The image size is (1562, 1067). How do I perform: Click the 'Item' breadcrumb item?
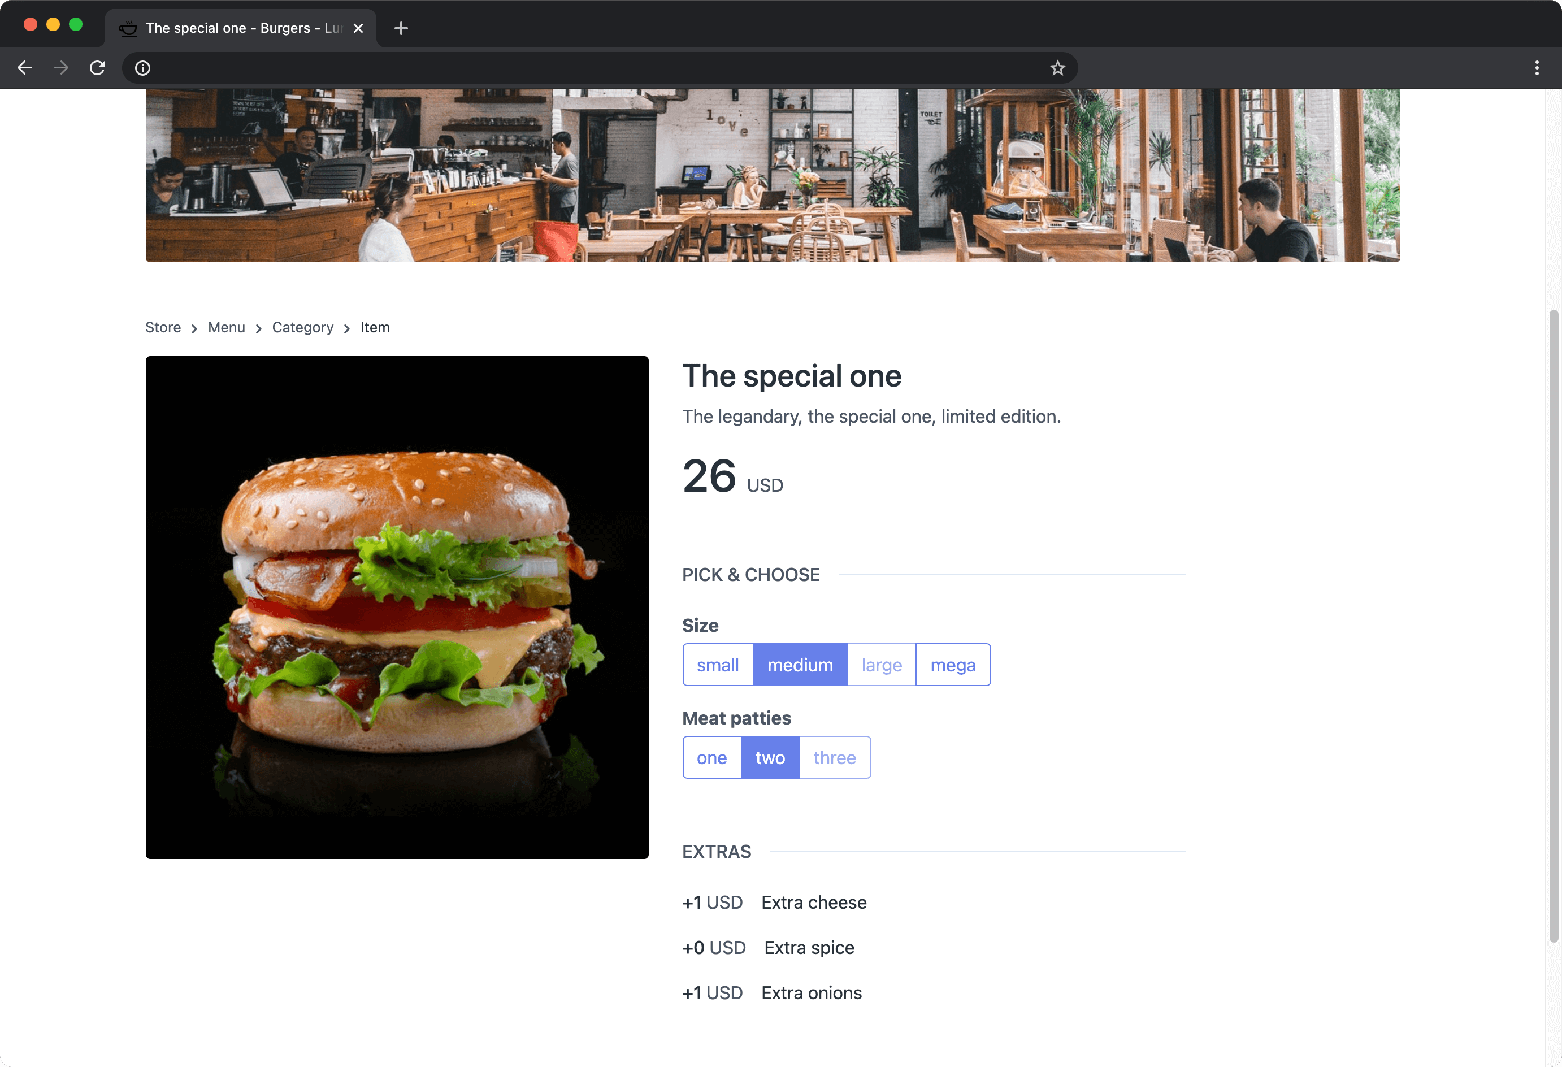[x=375, y=328]
